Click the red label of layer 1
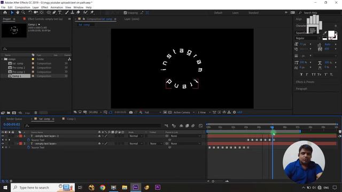This screenshot has width=342, height=192. pos(20,136)
